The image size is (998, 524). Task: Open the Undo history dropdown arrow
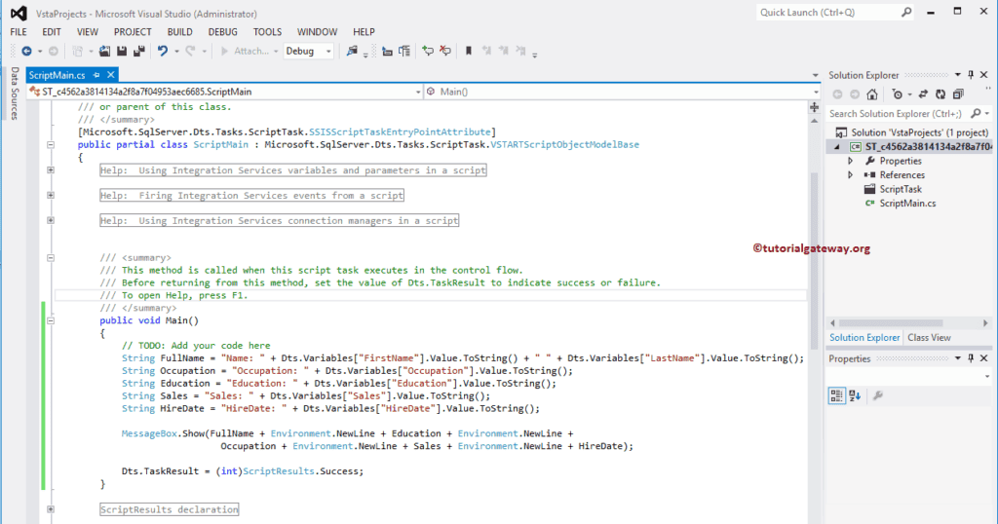click(x=176, y=51)
